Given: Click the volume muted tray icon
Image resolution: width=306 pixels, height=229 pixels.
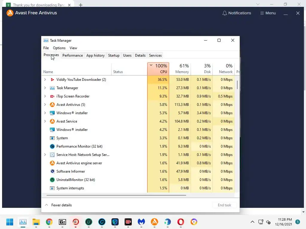Looking at the screenshot, I should click(269, 222).
